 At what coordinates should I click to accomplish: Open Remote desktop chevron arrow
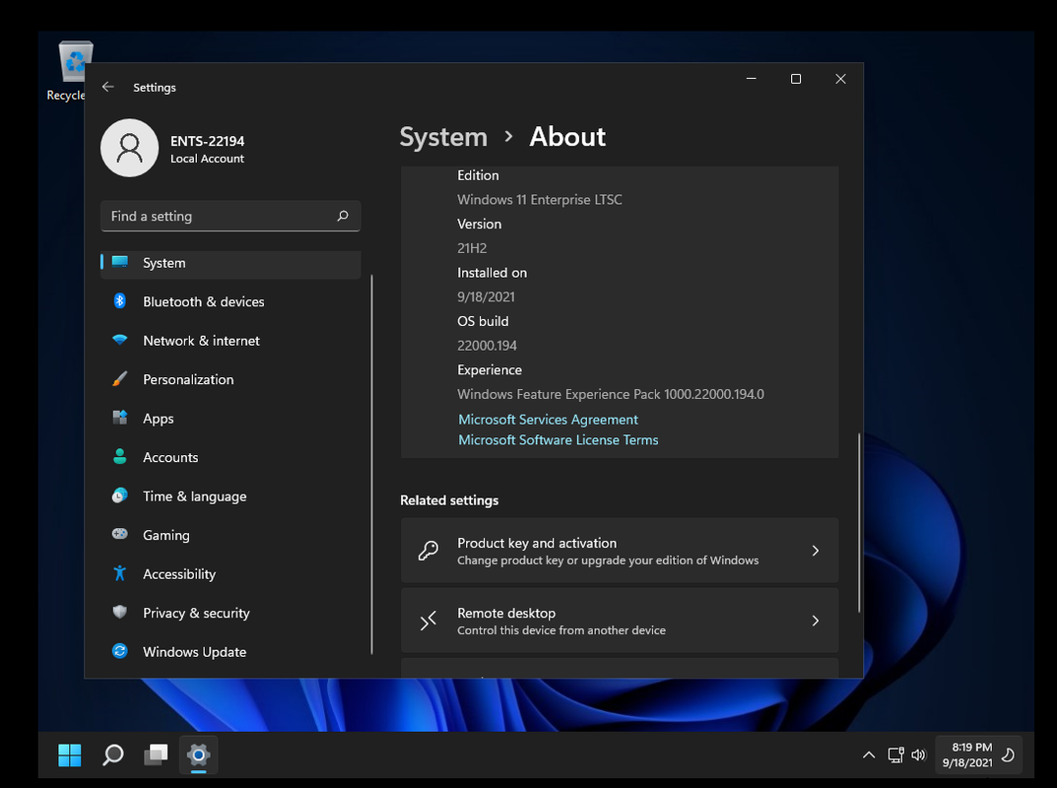click(x=815, y=621)
